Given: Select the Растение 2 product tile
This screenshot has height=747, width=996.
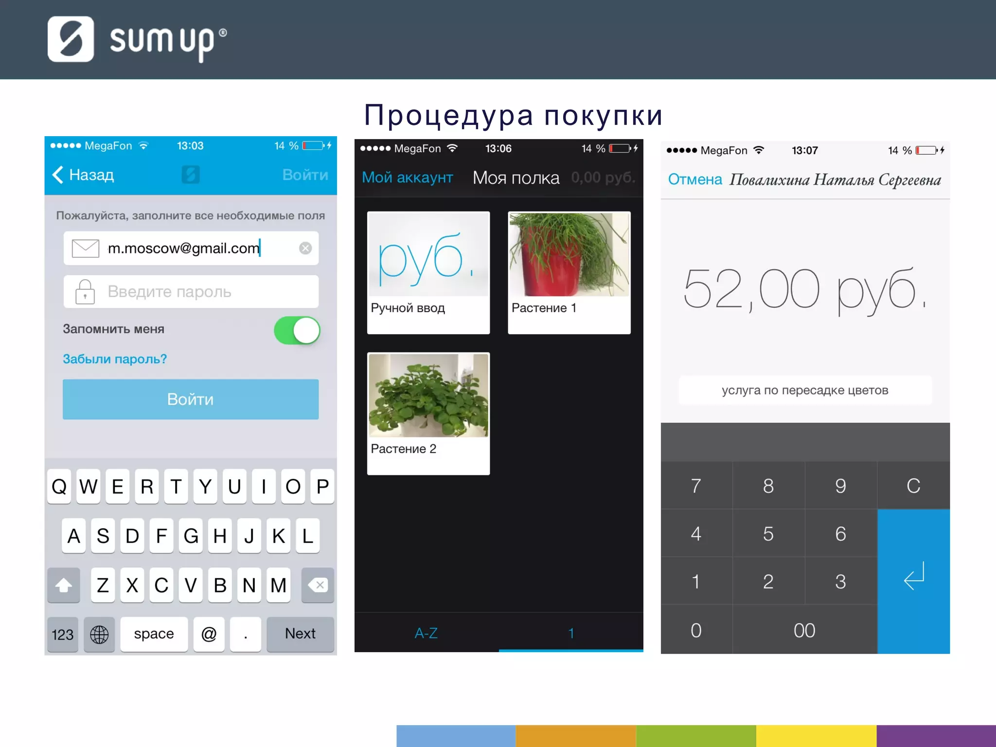Looking at the screenshot, I should (428, 413).
